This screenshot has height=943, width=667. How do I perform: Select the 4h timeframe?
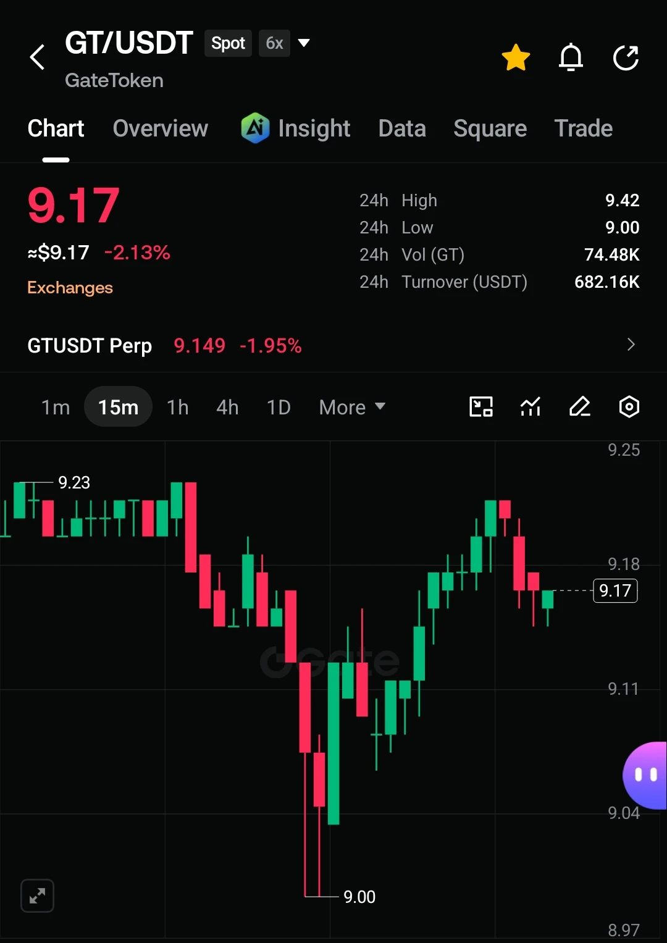coord(227,407)
